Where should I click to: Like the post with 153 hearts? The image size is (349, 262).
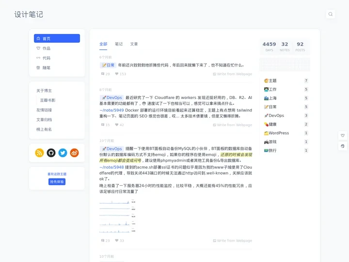pyautogui.click(x=120, y=74)
